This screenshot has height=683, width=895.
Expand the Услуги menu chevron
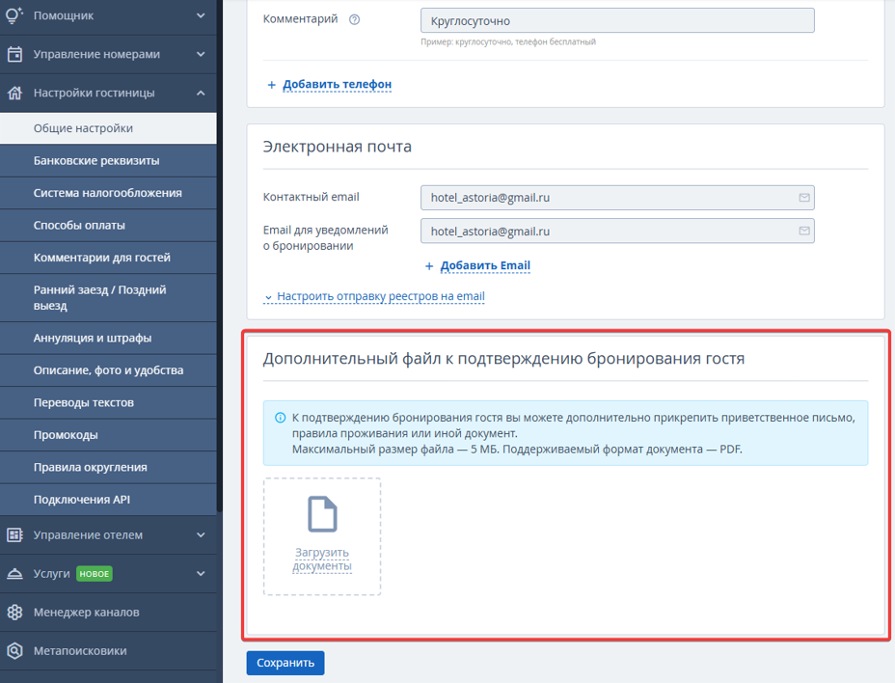(x=201, y=573)
